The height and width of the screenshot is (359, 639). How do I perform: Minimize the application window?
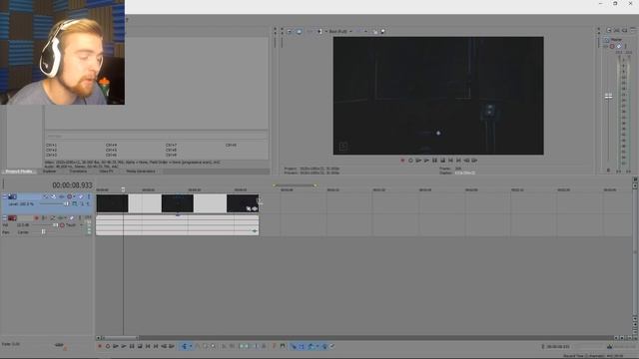click(x=600, y=4)
